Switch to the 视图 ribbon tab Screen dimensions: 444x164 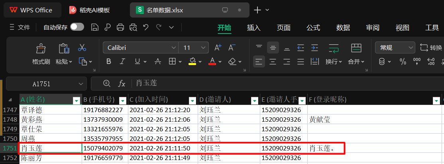click(x=403, y=28)
